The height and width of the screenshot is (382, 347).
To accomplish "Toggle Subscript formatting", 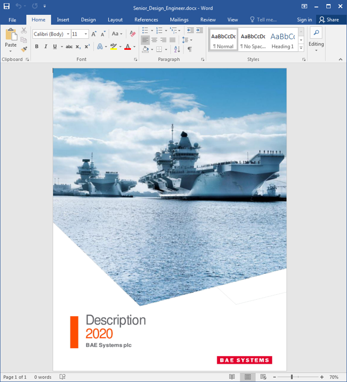I will pos(78,47).
